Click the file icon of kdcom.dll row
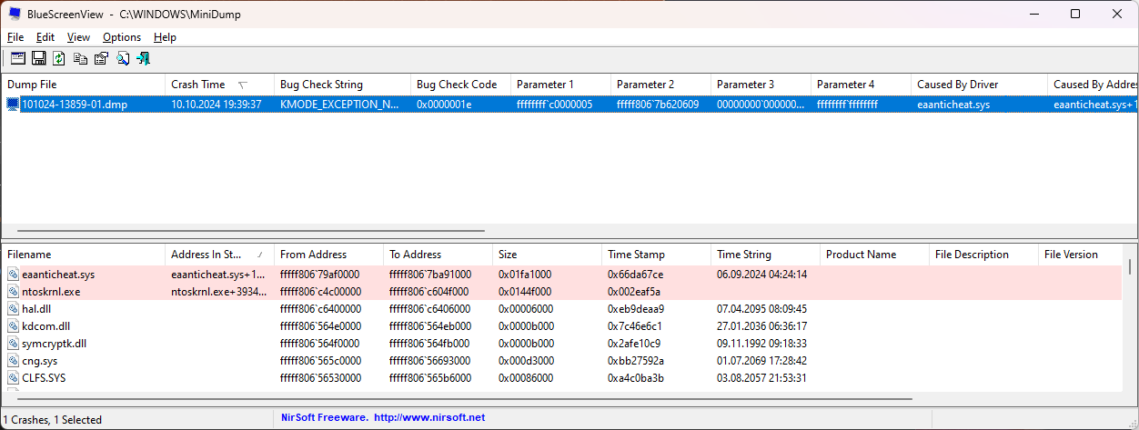1139x430 pixels. coord(13,326)
